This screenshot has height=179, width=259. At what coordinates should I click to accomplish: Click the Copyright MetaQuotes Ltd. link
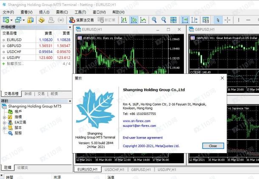point(151,146)
